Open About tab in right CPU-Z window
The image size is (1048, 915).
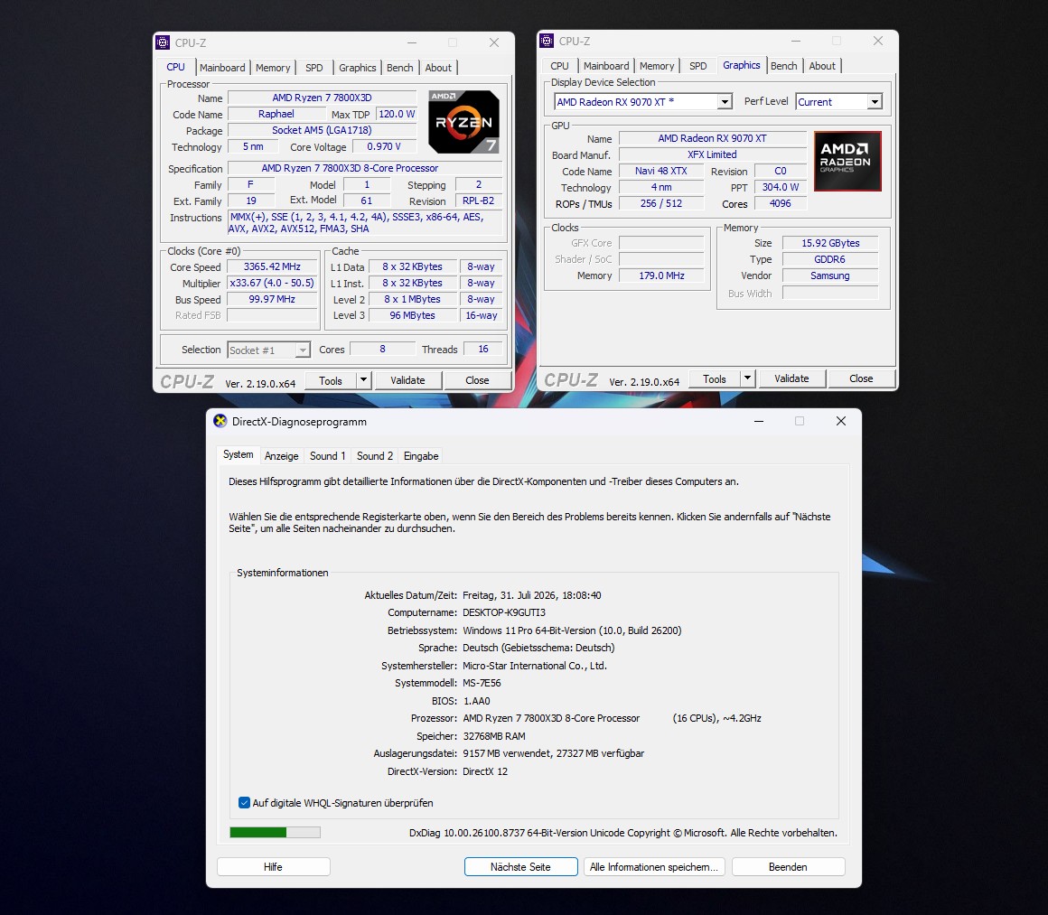(x=822, y=66)
